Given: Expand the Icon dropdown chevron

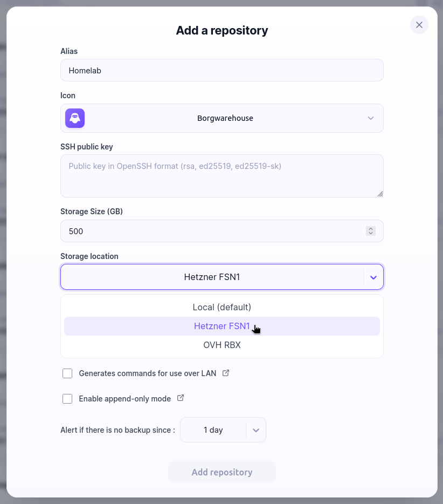Looking at the screenshot, I should (370, 118).
